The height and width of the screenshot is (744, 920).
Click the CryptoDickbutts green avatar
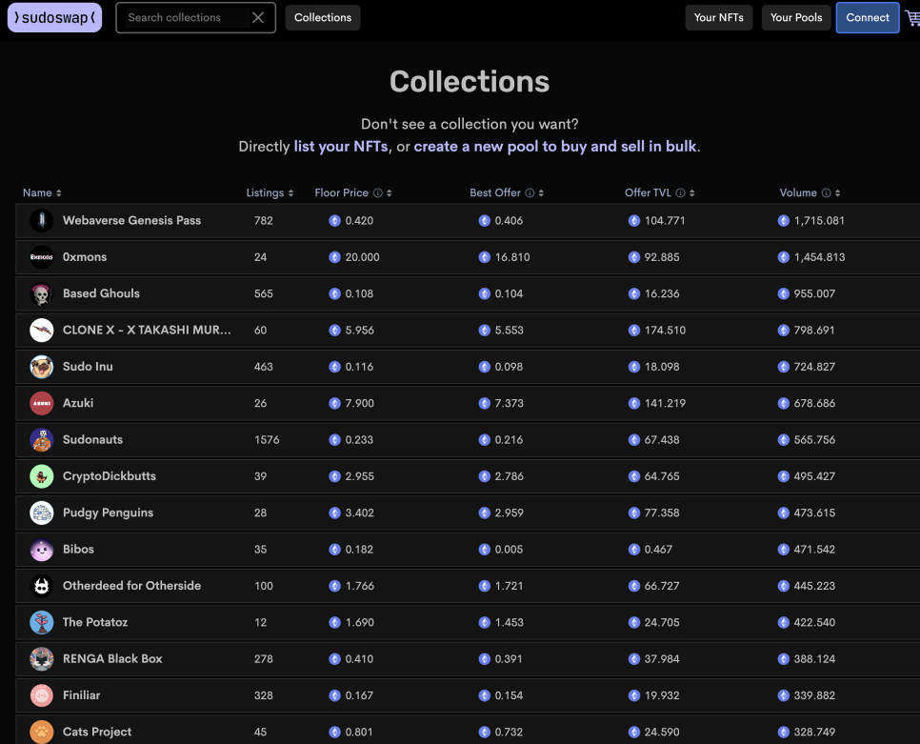(42, 476)
